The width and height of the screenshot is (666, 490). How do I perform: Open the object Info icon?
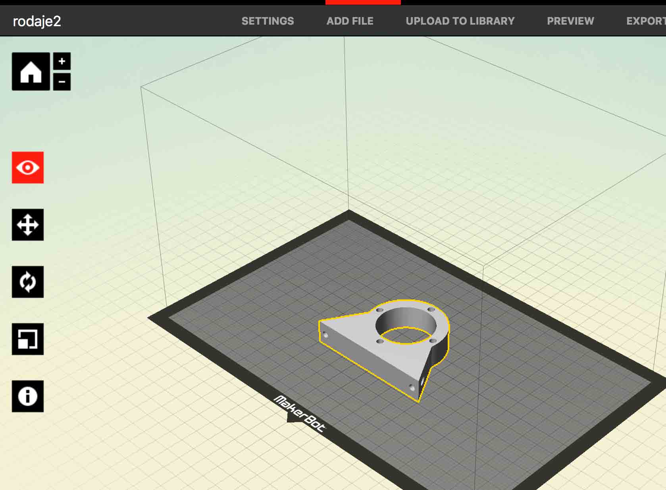point(28,396)
